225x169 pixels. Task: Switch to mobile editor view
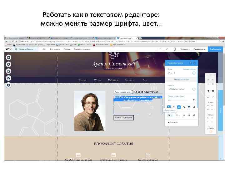(x=174, y=49)
